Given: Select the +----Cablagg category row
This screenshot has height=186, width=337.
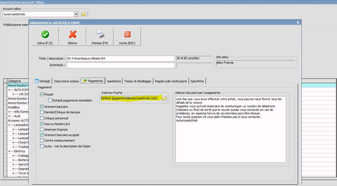Looking at the screenshot, I should pyautogui.click(x=18, y=156).
